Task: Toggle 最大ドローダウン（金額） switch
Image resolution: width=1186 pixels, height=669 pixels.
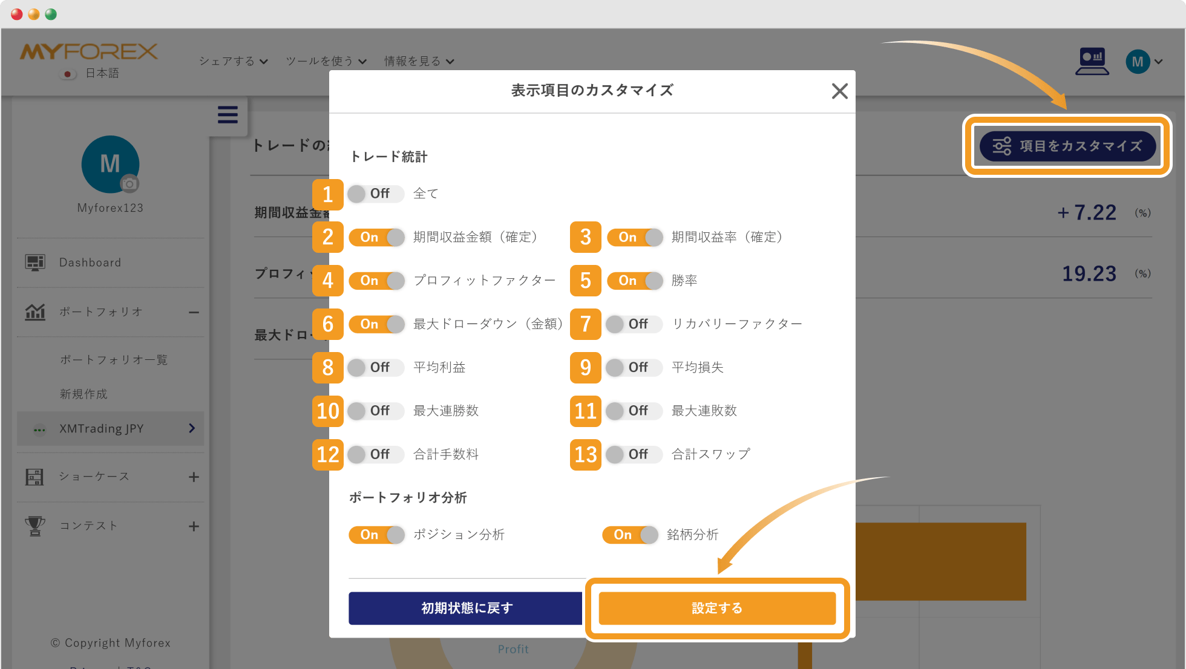Action: (376, 324)
